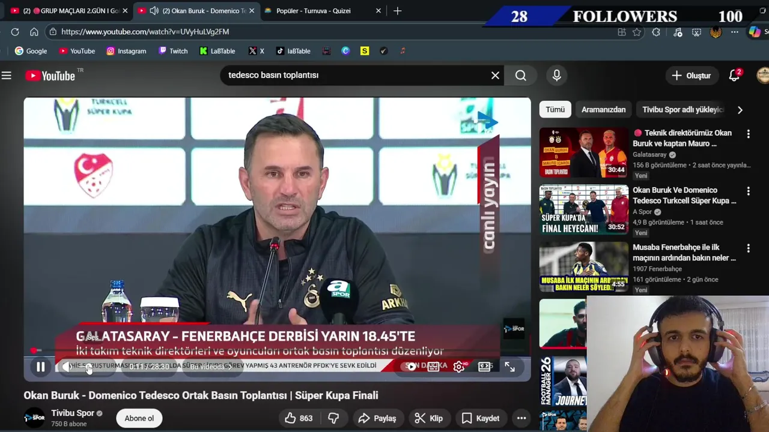Open the Twitch bookmark
Viewport: 769px width, 432px height.
coord(173,51)
